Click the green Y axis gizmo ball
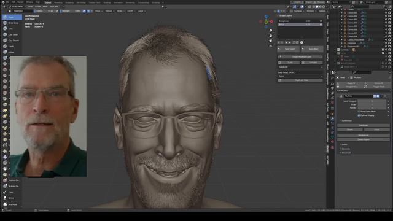 [266, 22]
